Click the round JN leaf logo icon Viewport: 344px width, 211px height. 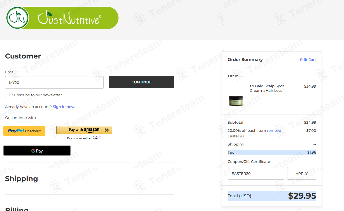point(18,18)
